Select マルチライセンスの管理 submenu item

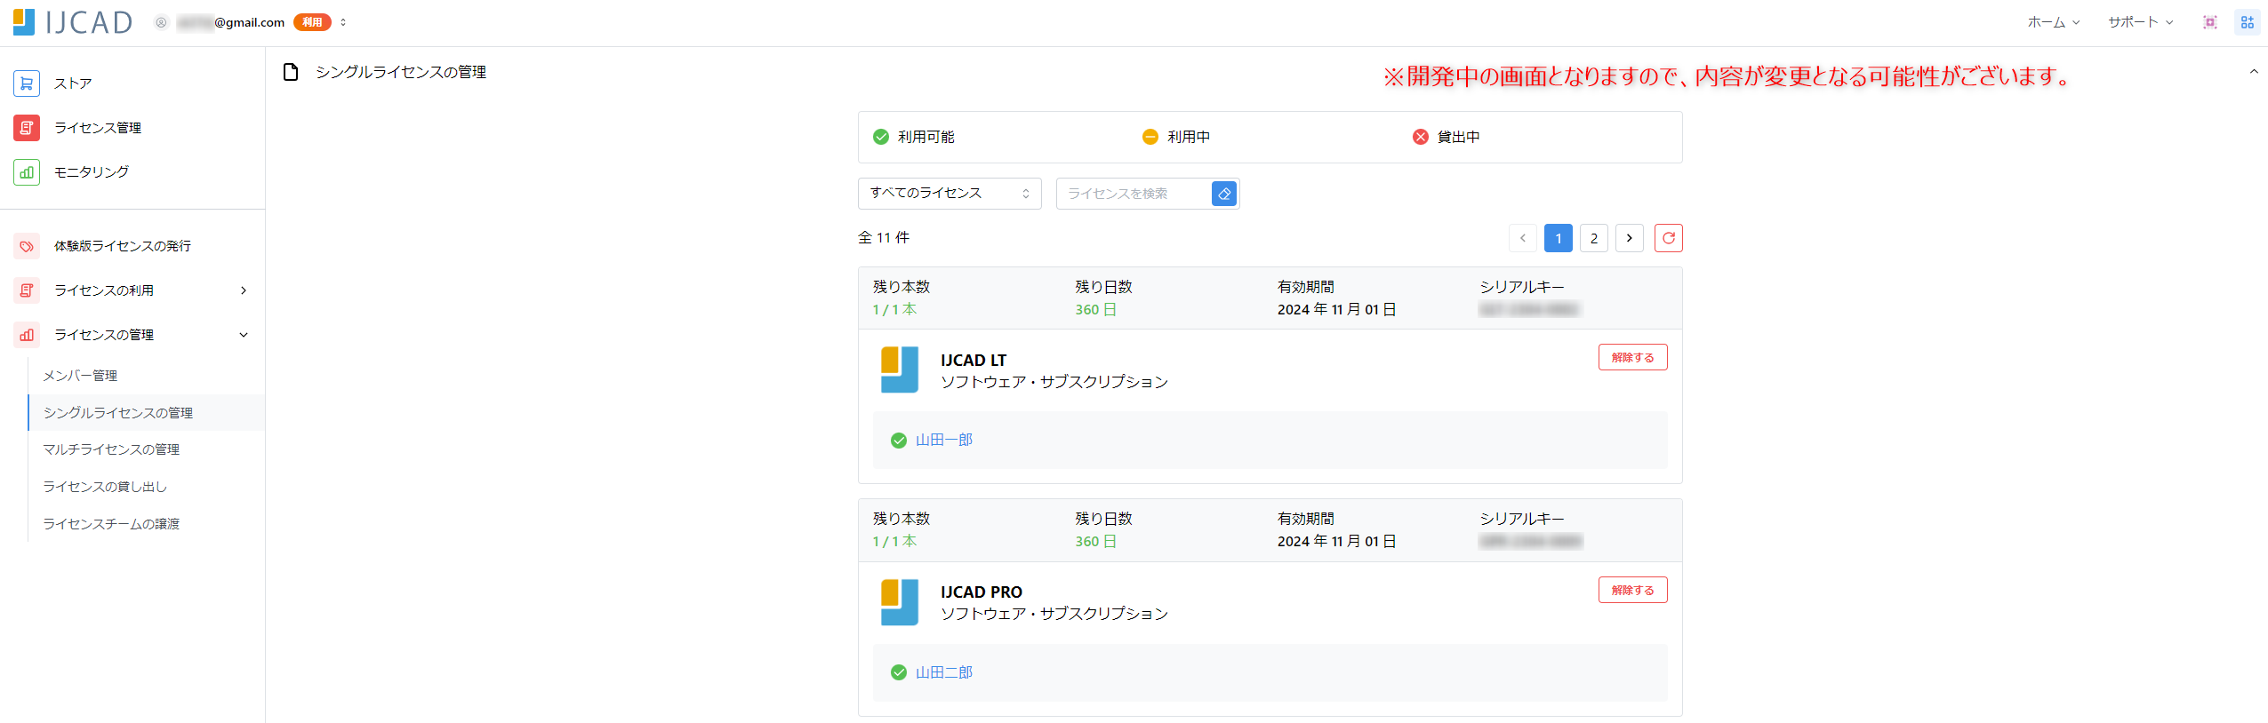147,449
